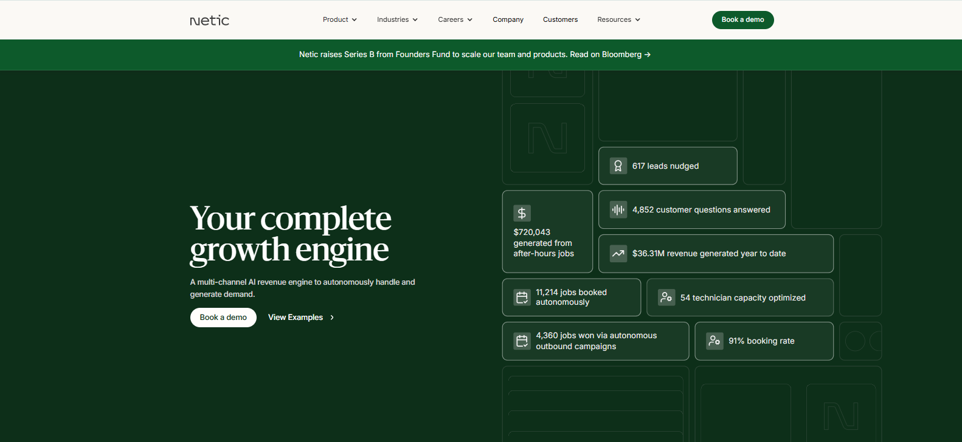Expand the Industries dropdown menu

397,19
